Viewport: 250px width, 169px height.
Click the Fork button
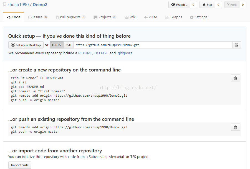[232, 5]
